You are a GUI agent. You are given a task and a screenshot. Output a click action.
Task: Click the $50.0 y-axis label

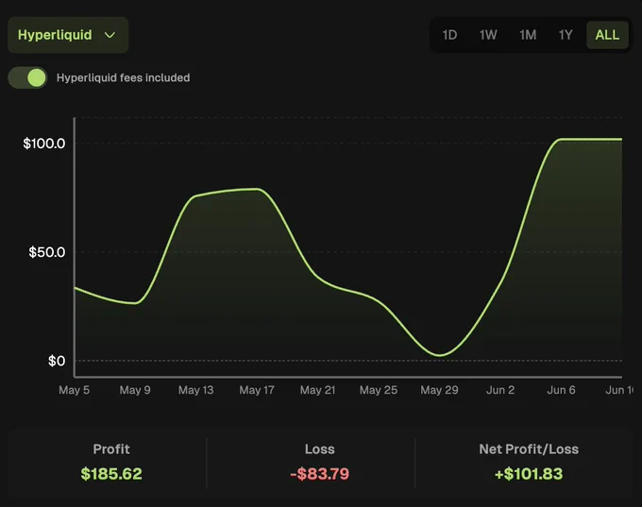(46, 252)
